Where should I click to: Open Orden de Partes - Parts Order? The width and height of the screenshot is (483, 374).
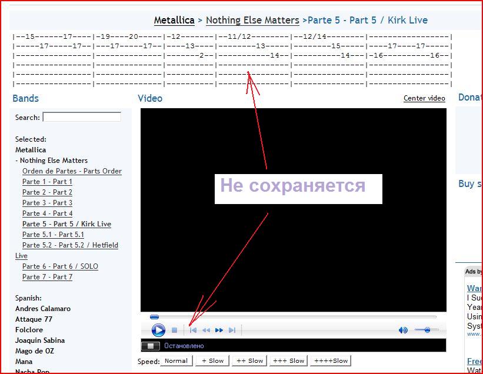[x=72, y=171]
